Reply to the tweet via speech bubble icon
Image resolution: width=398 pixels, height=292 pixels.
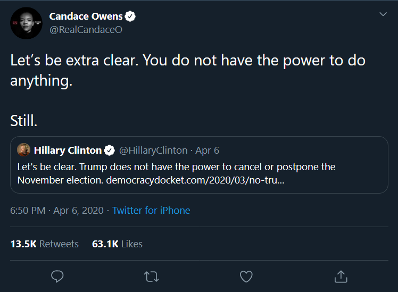coord(57,277)
